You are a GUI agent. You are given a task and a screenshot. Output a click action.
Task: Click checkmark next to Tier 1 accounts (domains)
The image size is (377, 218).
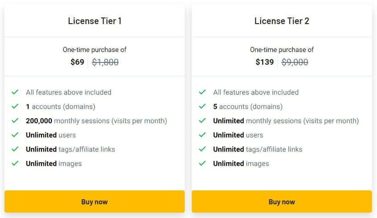pyautogui.click(x=15, y=107)
